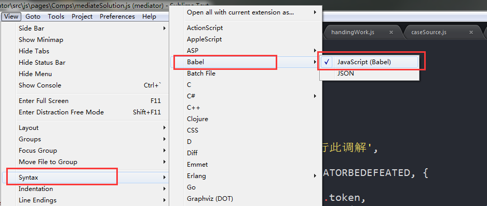Screen dimensions: 487x206
Task: Expand the Babel syntax submenu
Action: [x=246, y=62]
